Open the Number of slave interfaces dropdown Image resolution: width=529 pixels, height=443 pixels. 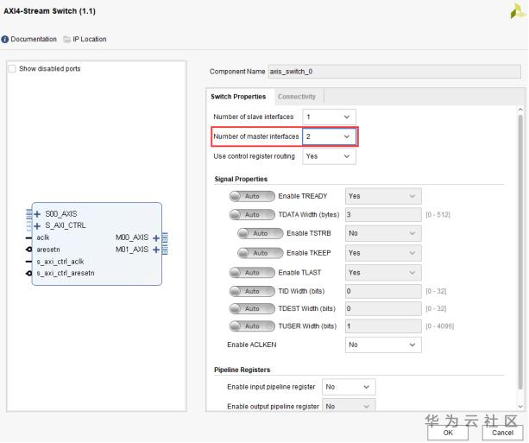click(328, 117)
